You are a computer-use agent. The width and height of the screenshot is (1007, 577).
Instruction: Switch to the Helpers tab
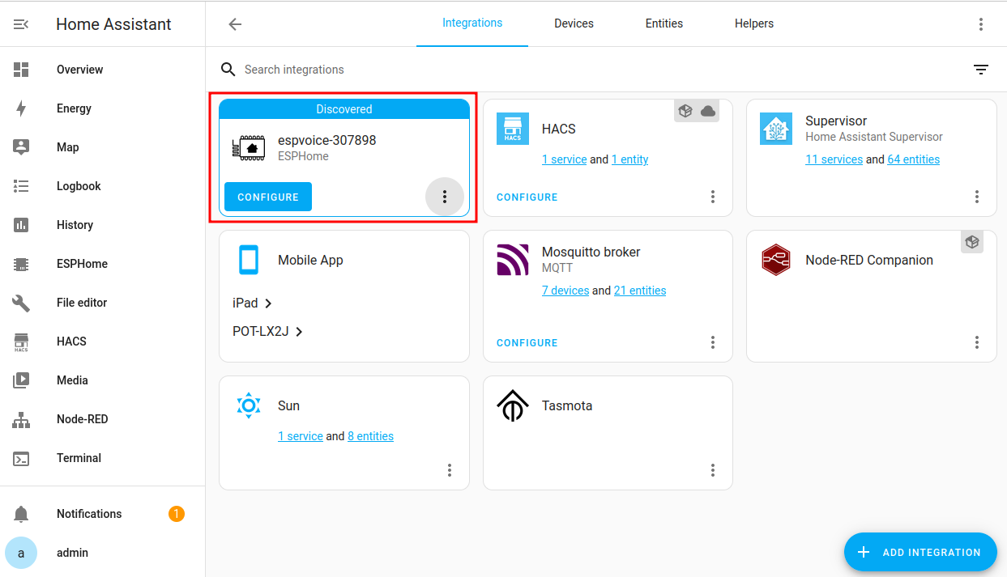[x=754, y=23]
